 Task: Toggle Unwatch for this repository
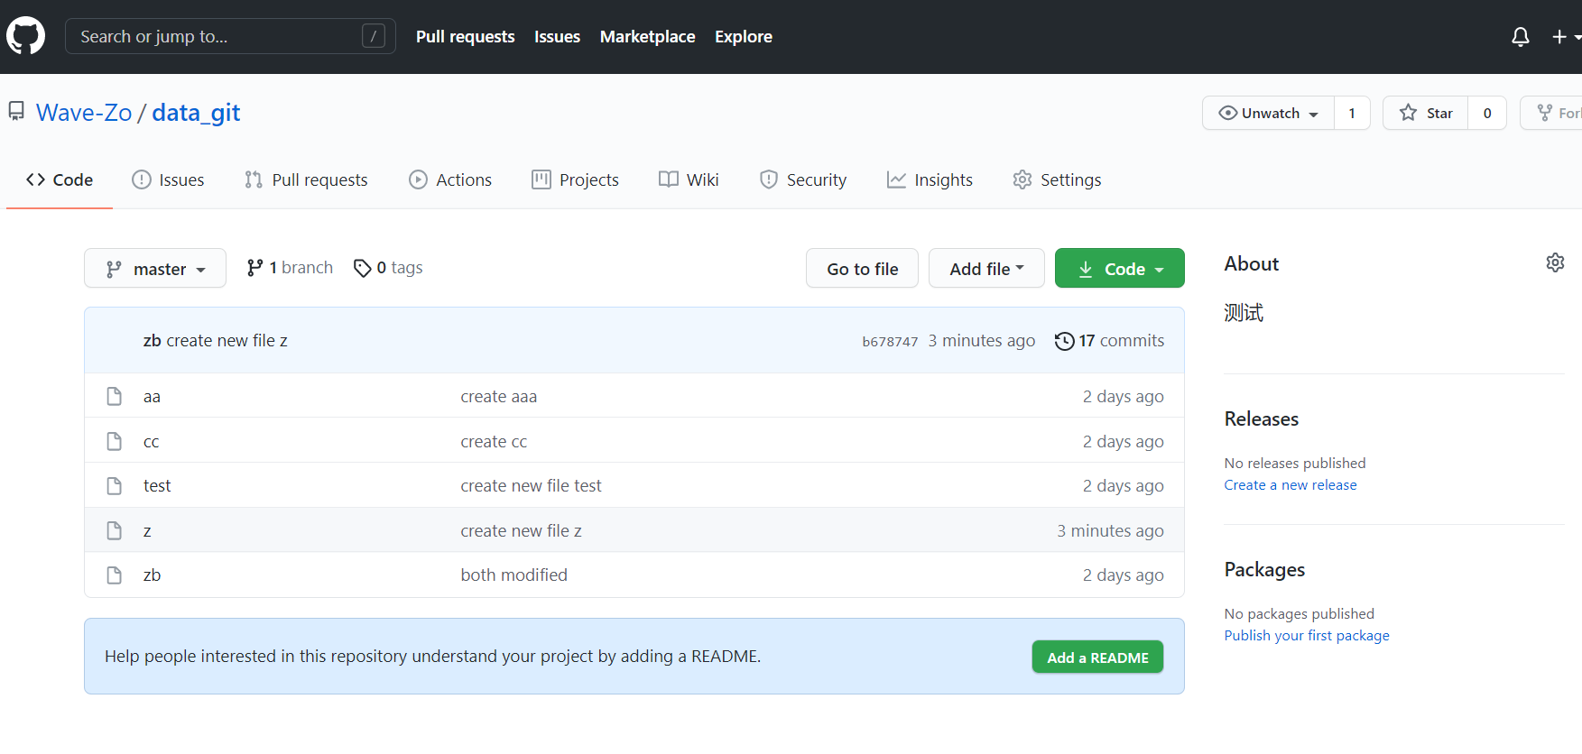click(1268, 113)
